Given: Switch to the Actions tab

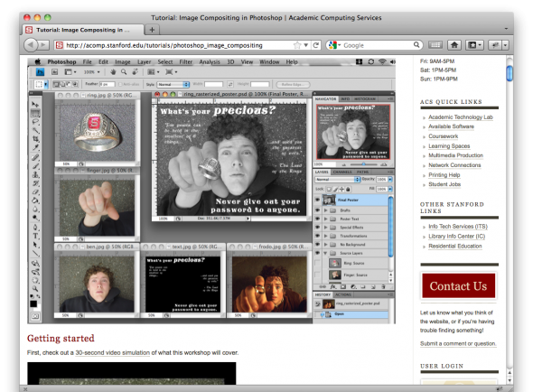Looking at the screenshot, I should click(x=343, y=294).
